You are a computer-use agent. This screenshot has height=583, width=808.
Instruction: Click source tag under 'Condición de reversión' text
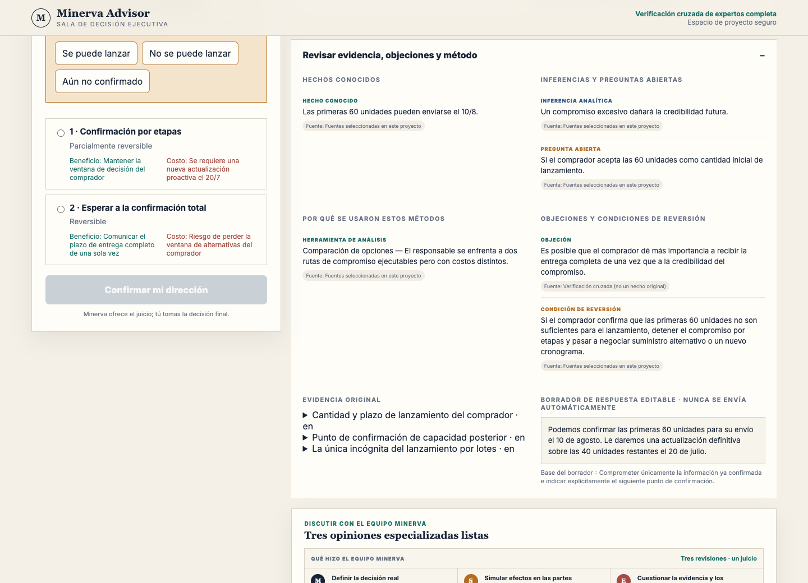pos(602,366)
